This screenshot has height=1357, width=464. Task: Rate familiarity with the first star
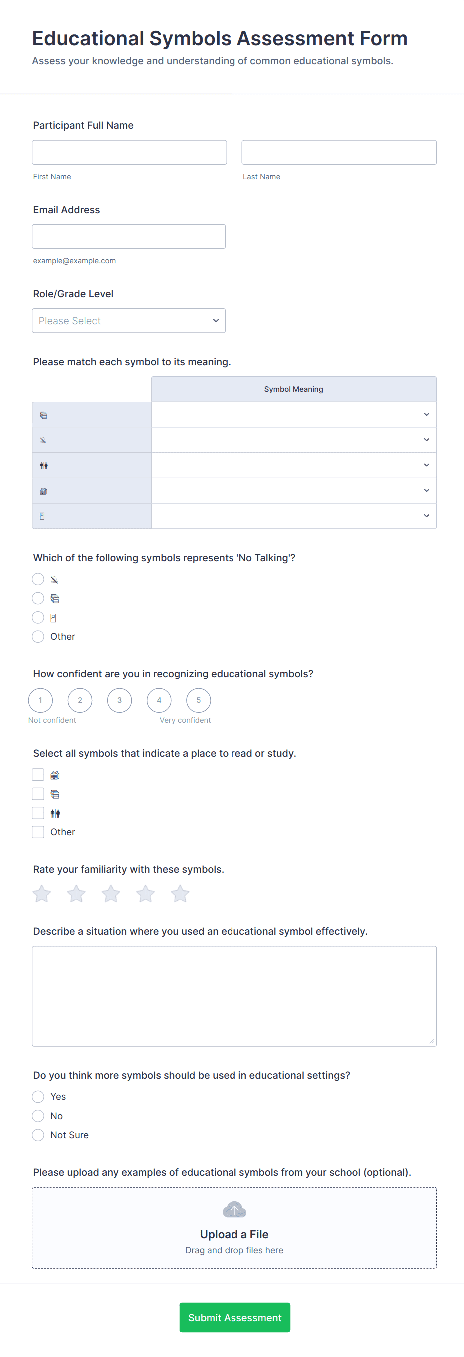[x=41, y=893]
